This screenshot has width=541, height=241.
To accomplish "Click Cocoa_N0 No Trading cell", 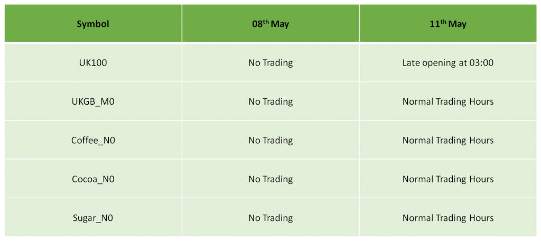I will (270, 179).
